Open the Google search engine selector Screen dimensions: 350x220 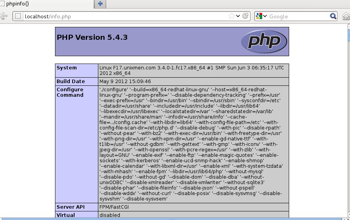[261, 16]
